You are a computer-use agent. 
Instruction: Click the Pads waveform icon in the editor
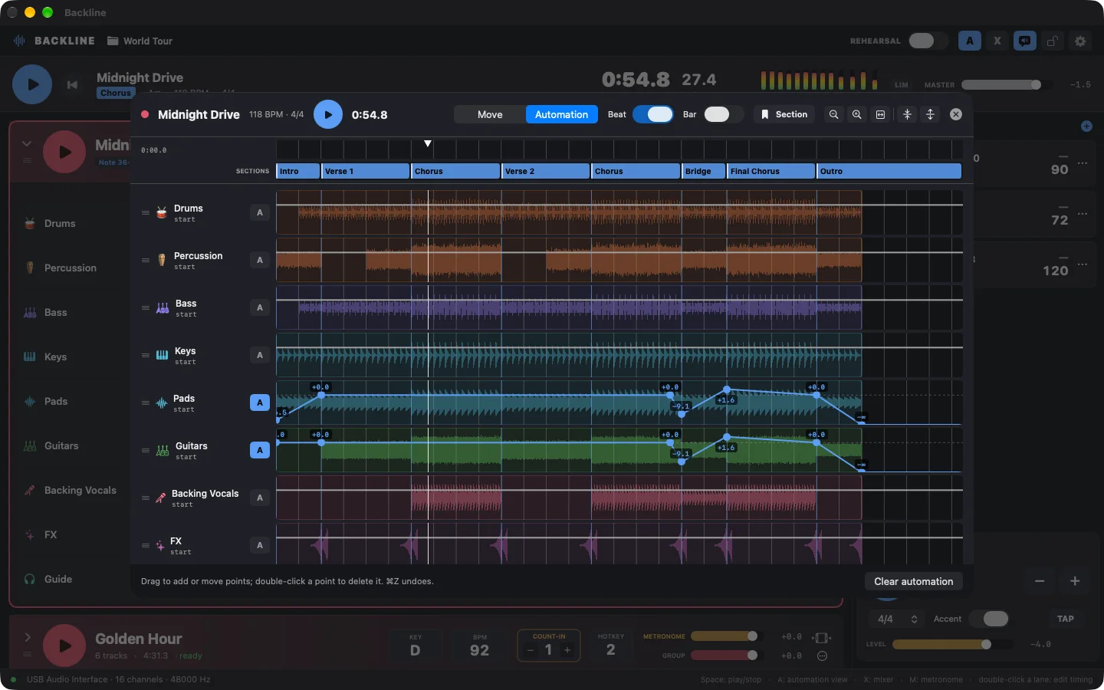click(x=162, y=402)
